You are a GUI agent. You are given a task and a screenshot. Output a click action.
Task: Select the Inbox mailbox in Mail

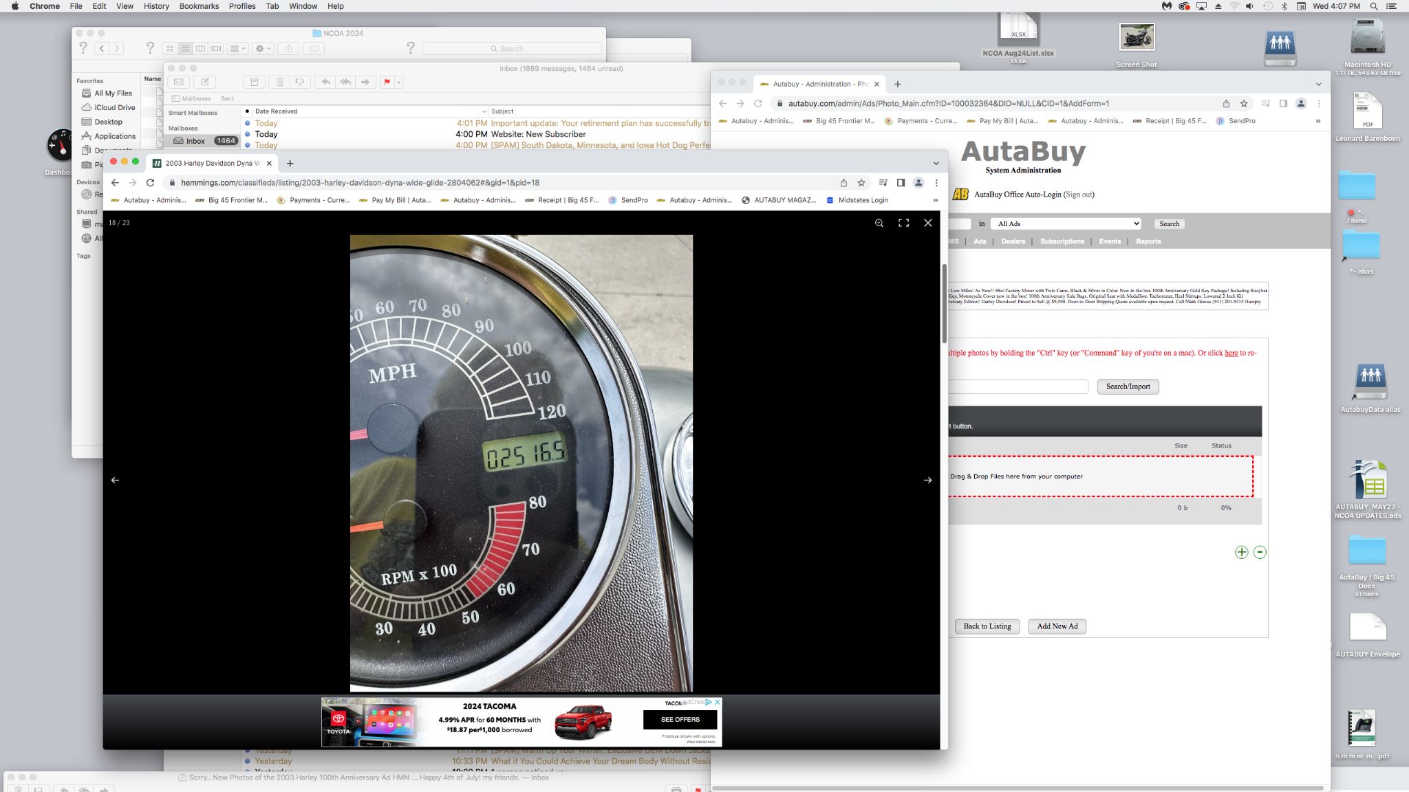pyautogui.click(x=195, y=141)
